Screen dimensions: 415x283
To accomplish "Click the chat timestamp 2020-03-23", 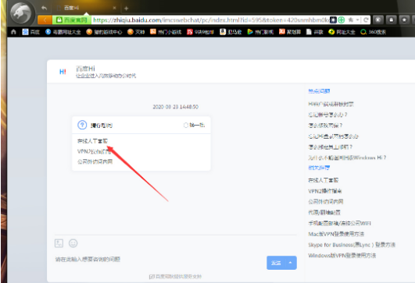I will 176,107.
